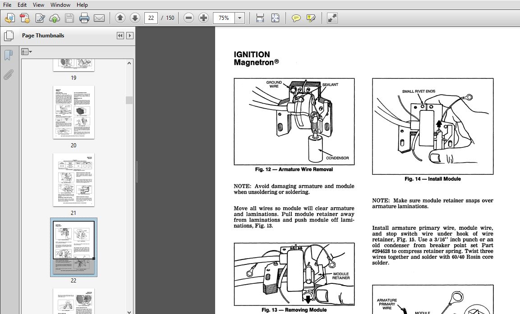Click the fit full page icon

click(275, 18)
